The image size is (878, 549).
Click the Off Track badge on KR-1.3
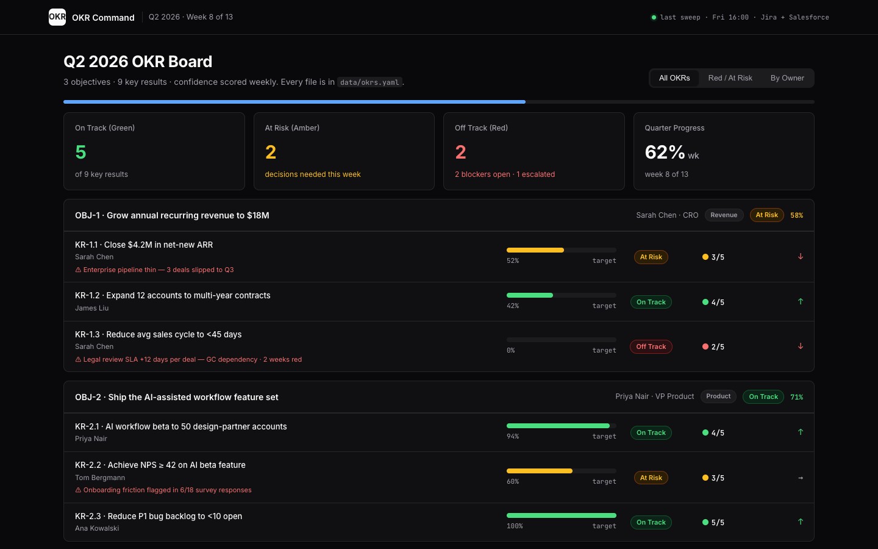[x=651, y=346]
